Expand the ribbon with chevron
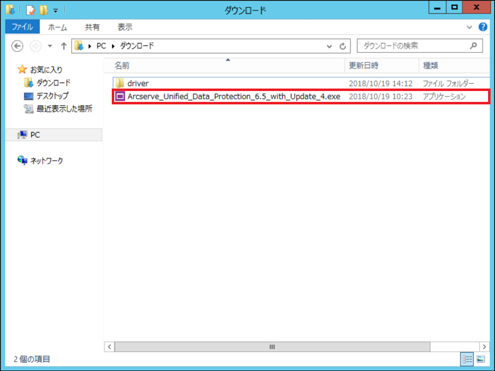This screenshot has height=371, width=495. [x=469, y=27]
